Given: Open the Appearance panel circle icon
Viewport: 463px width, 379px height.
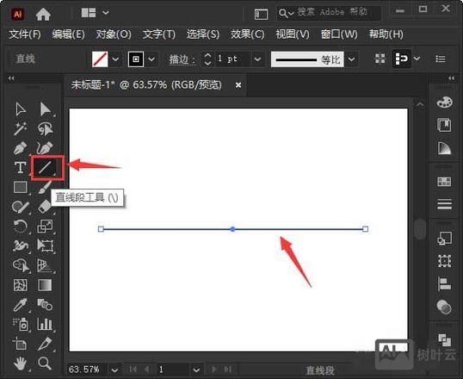Looking at the screenshot, I should tap(444, 307).
